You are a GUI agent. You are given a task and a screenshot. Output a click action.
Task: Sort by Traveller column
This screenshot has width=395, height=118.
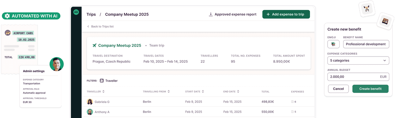[103, 92]
